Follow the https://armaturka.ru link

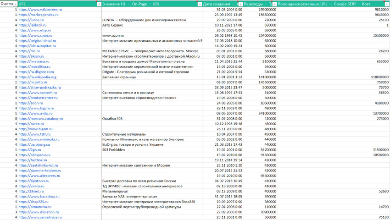point(35,207)
